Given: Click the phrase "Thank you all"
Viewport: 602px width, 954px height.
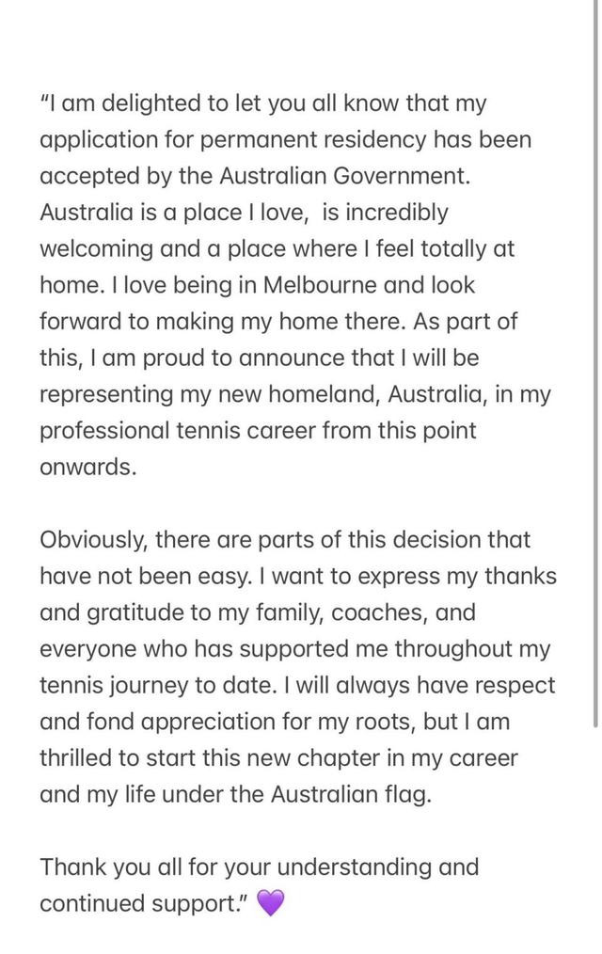Looking at the screenshot, I should pyautogui.click(x=110, y=867).
